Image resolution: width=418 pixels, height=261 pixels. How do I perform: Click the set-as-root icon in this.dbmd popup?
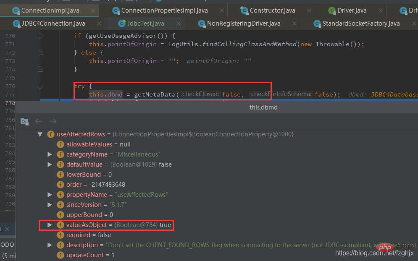coord(24,121)
